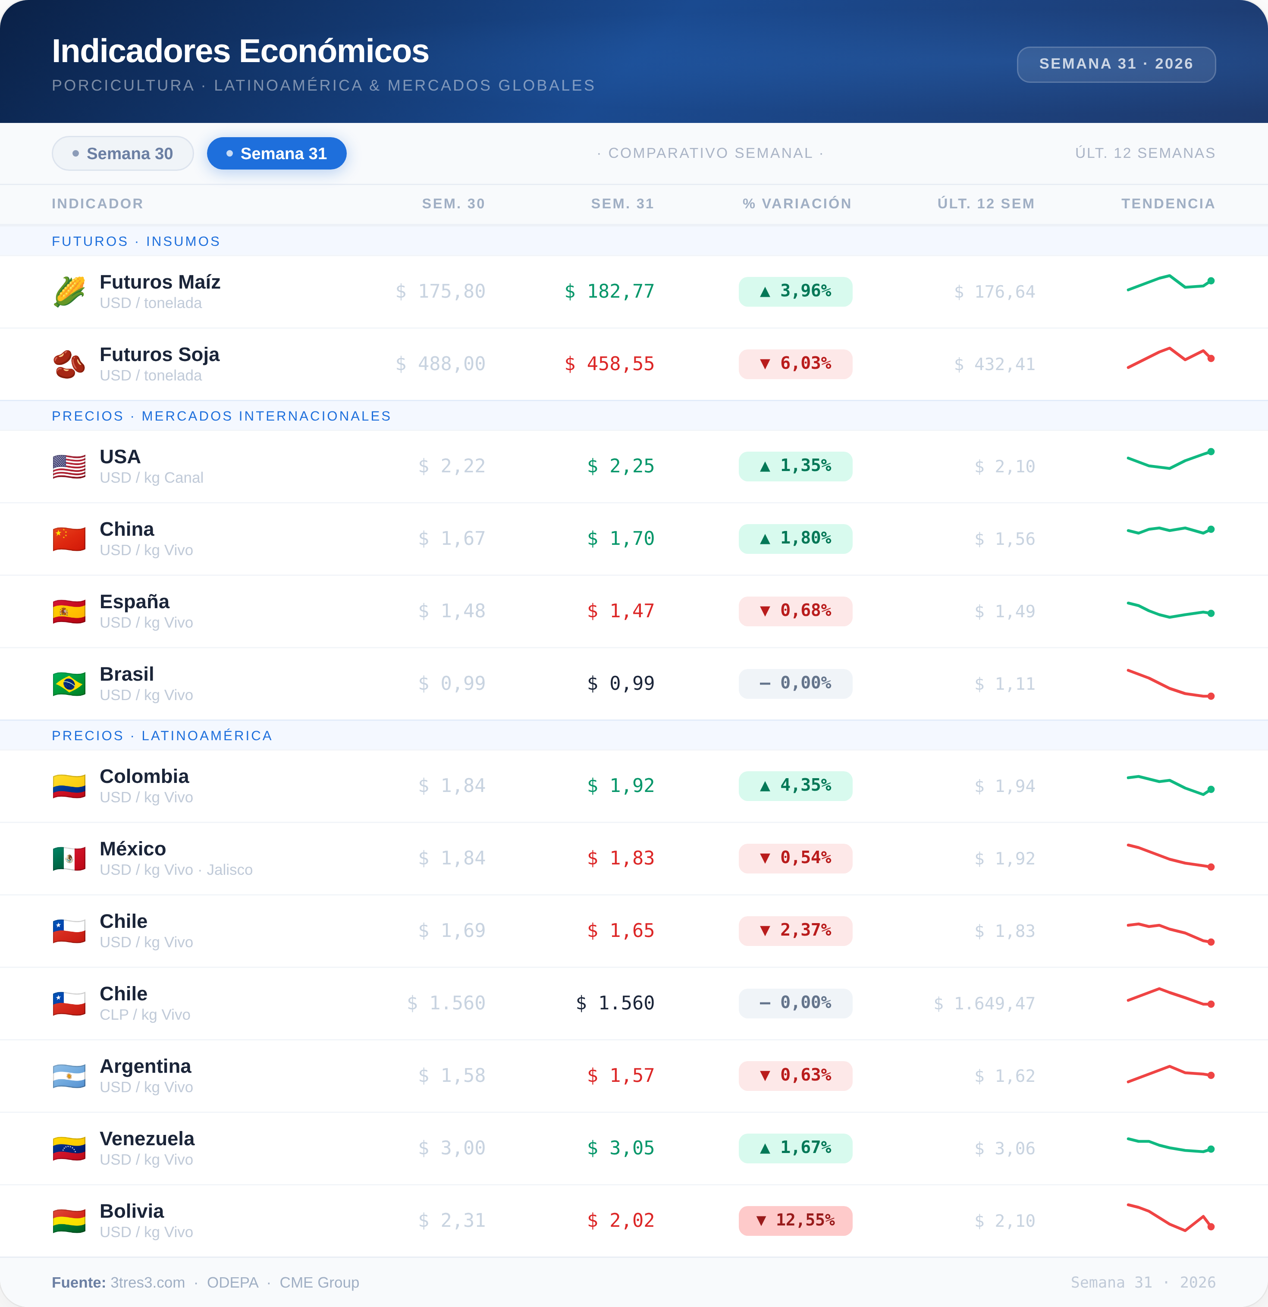This screenshot has width=1268, height=1307.
Task: Switch to the Semana 30 tab
Action: [122, 154]
